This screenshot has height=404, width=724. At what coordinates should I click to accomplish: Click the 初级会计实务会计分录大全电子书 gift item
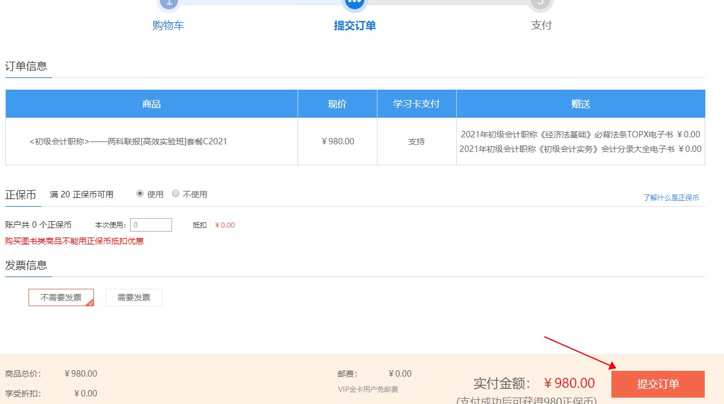point(579,148)
